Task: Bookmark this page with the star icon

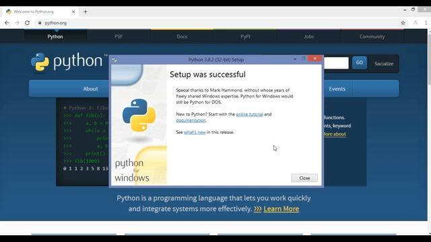Action: [403, 23]
